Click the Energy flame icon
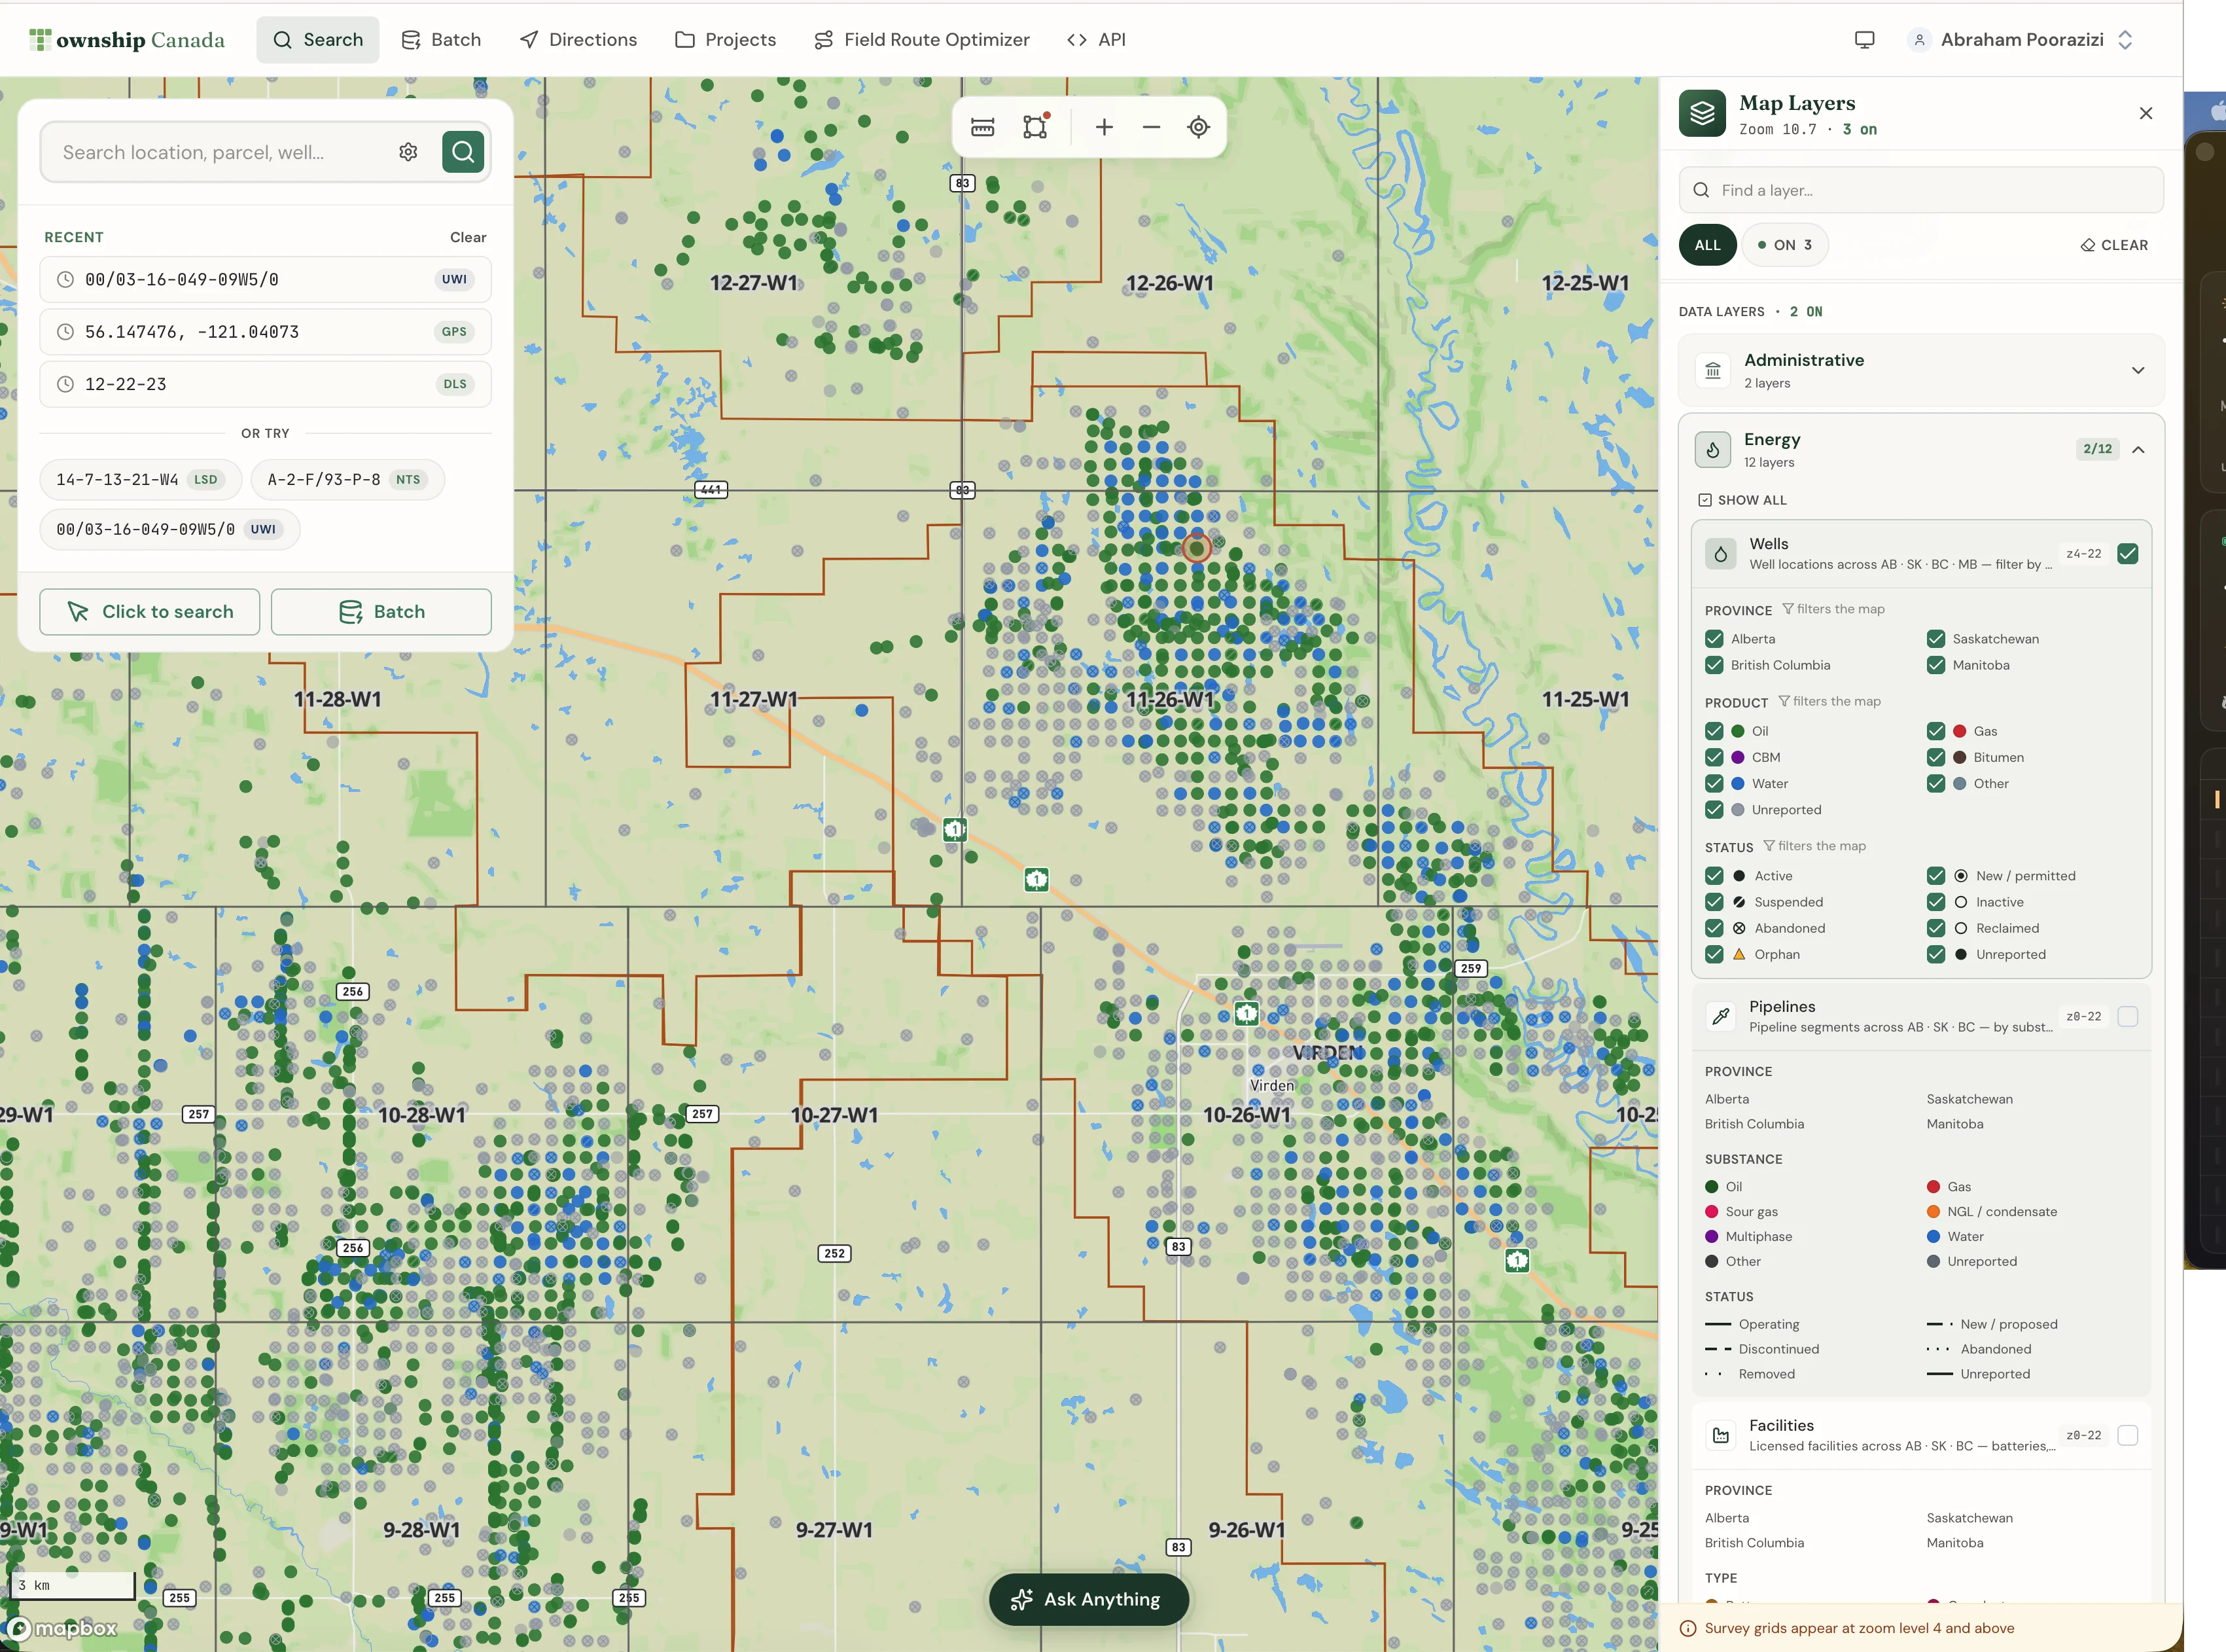Viewport: 2226px width, 1652px height. click(x=1712, y=450)
